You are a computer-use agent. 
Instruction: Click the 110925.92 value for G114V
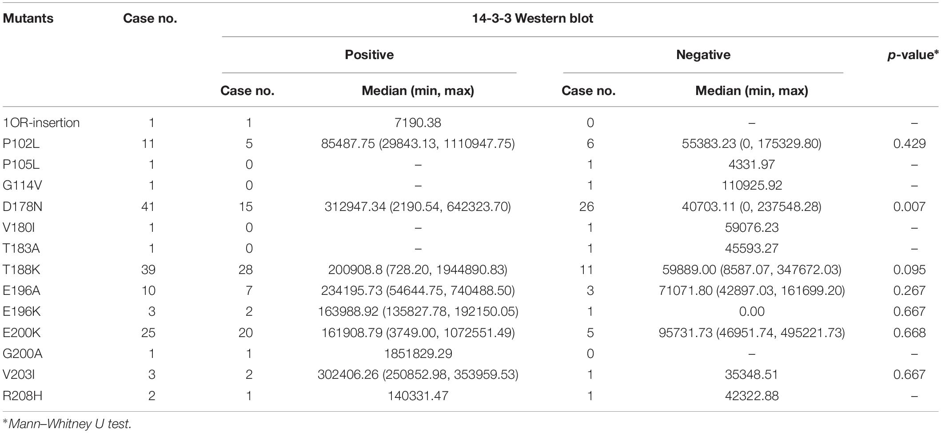752,185
